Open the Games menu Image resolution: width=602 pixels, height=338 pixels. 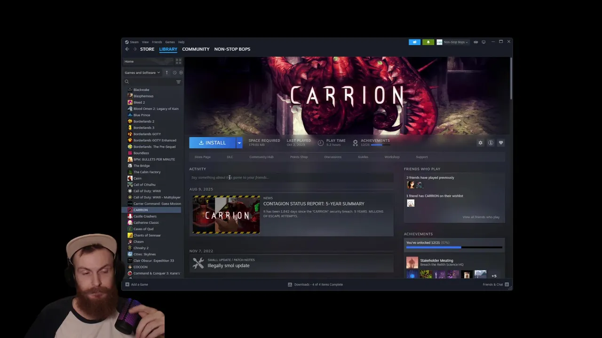coord(170,42)
